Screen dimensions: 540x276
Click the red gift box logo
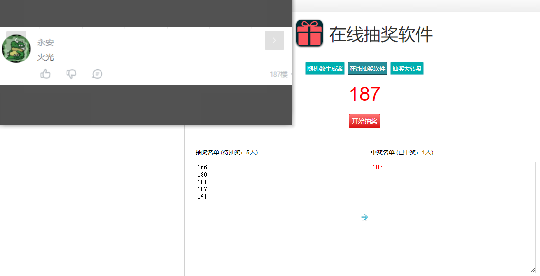pos(309,33)
